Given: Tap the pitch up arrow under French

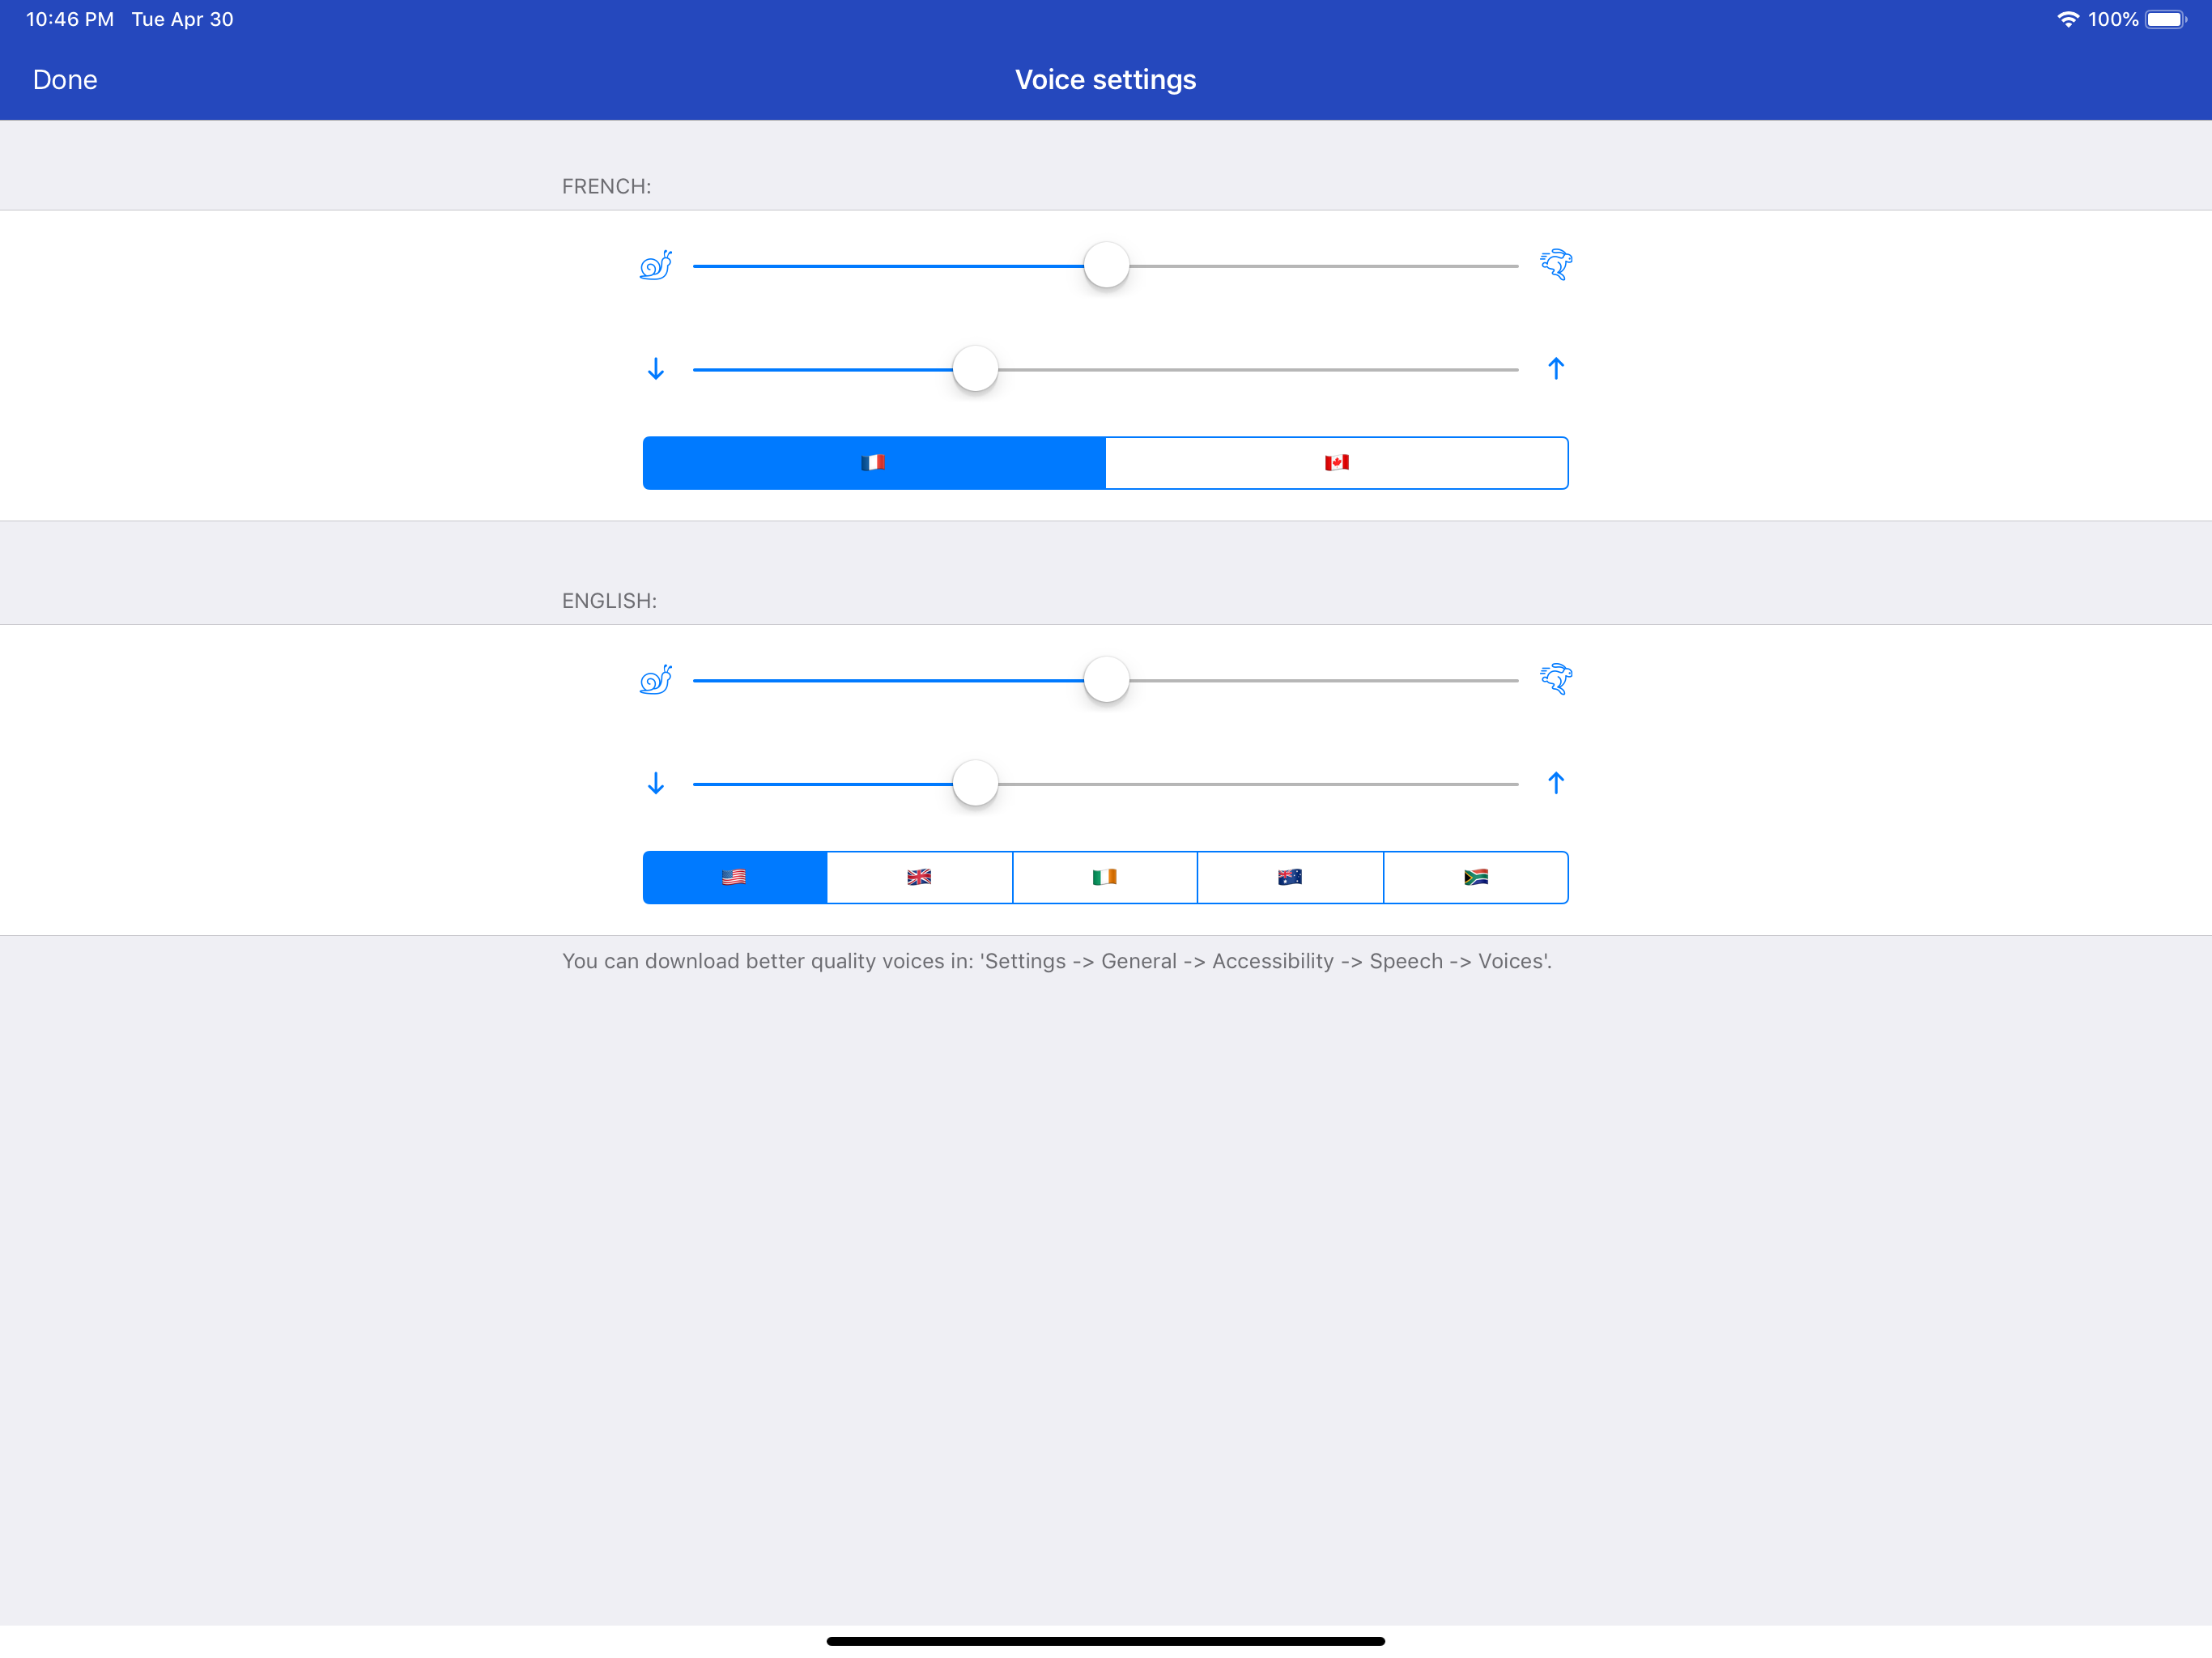Looking at the screenshot, I should pyautogui.click(x=1556, y=369).
